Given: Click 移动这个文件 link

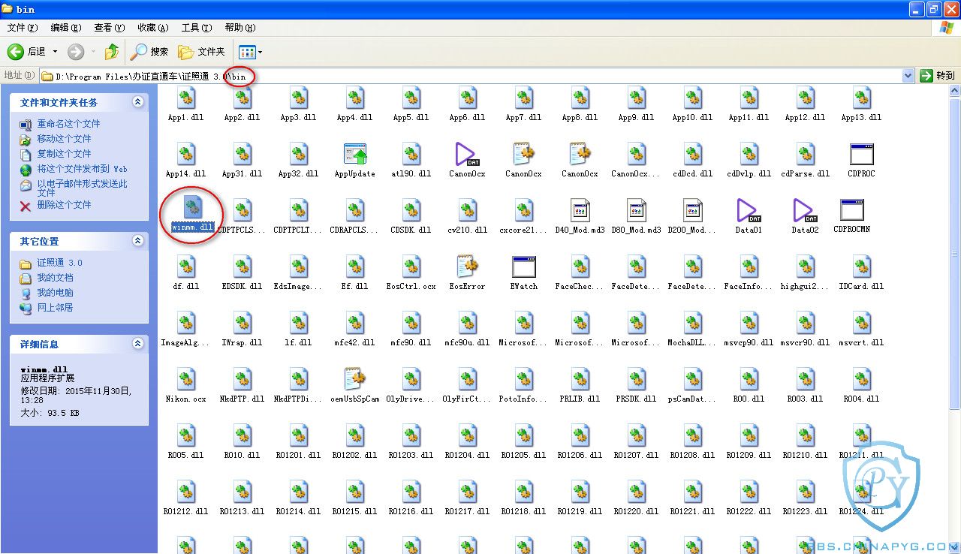Looking at the screenshot, I should pyautogui.click(x=65, y=139).
